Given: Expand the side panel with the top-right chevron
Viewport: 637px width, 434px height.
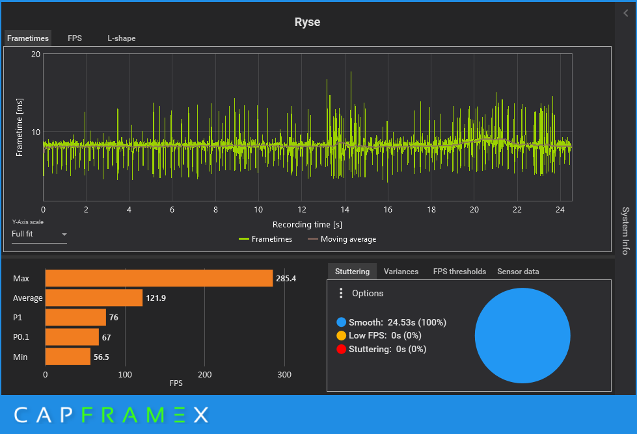Looking at the screenshot, I should pyautogui.click(x=626, y=13).
